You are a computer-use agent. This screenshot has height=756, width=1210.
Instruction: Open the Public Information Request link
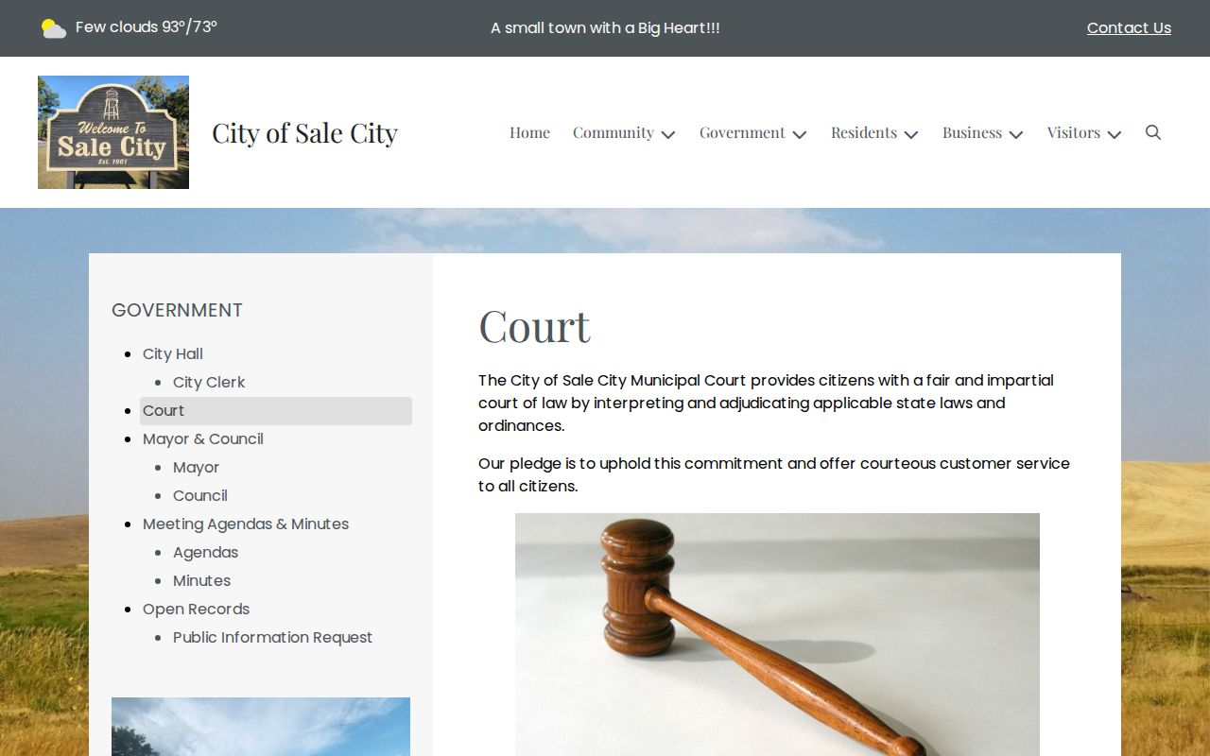[x=272, y=638]
